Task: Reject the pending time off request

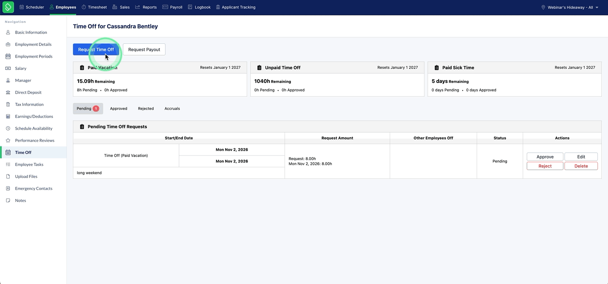Action: pos(545,166)
